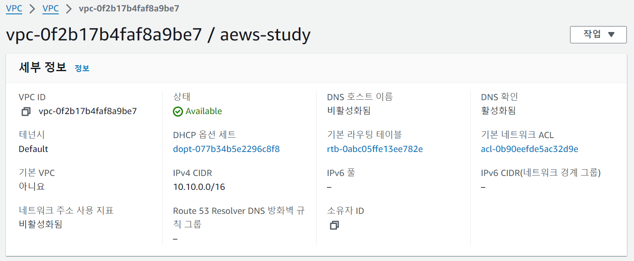Click the Route 53 Resolver DNS 방화벽 label

[239, 217]
